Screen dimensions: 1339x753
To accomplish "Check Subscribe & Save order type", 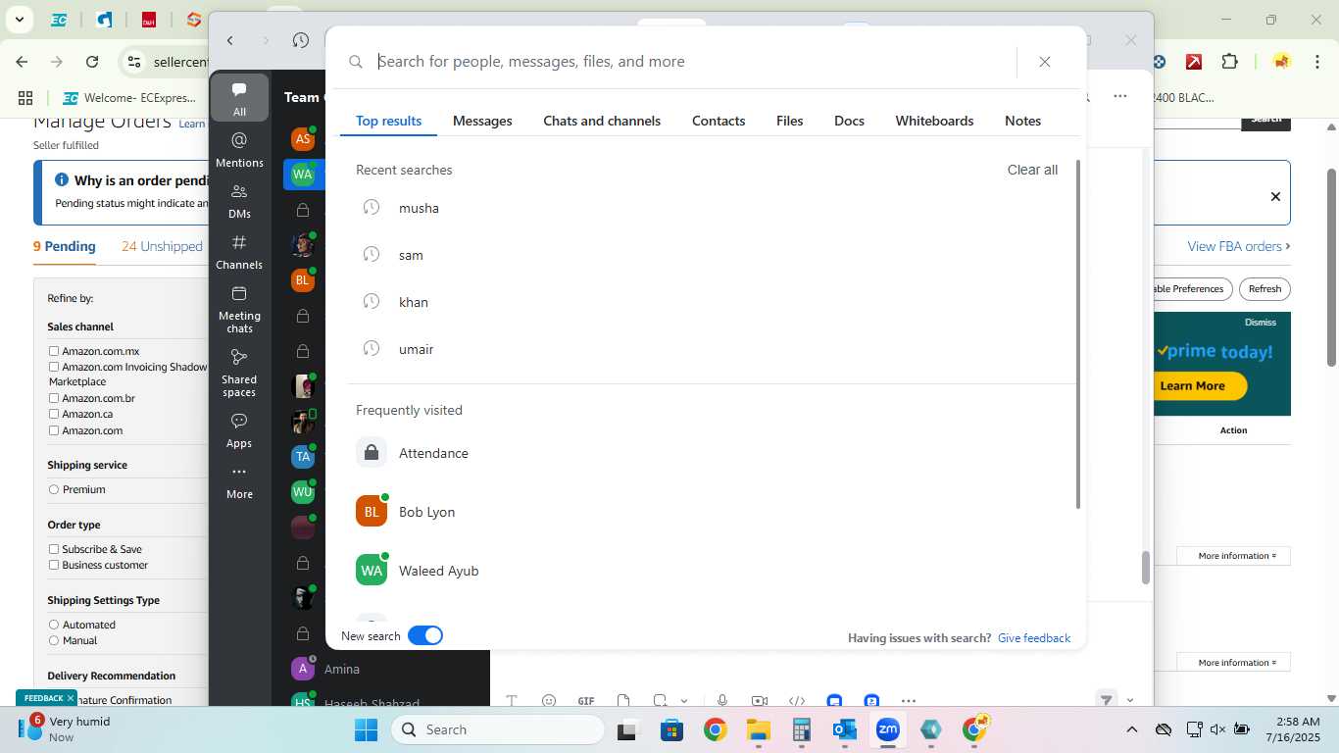I will [54, 549].
